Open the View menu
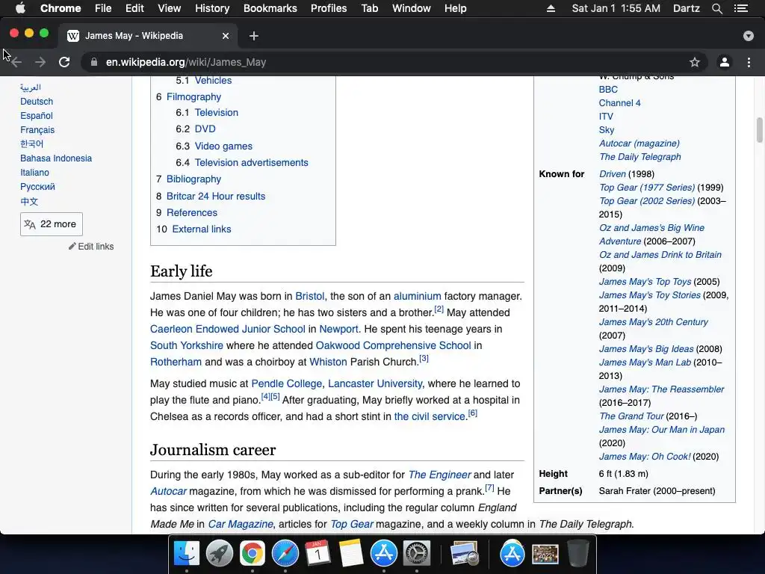 pos(170,8)
